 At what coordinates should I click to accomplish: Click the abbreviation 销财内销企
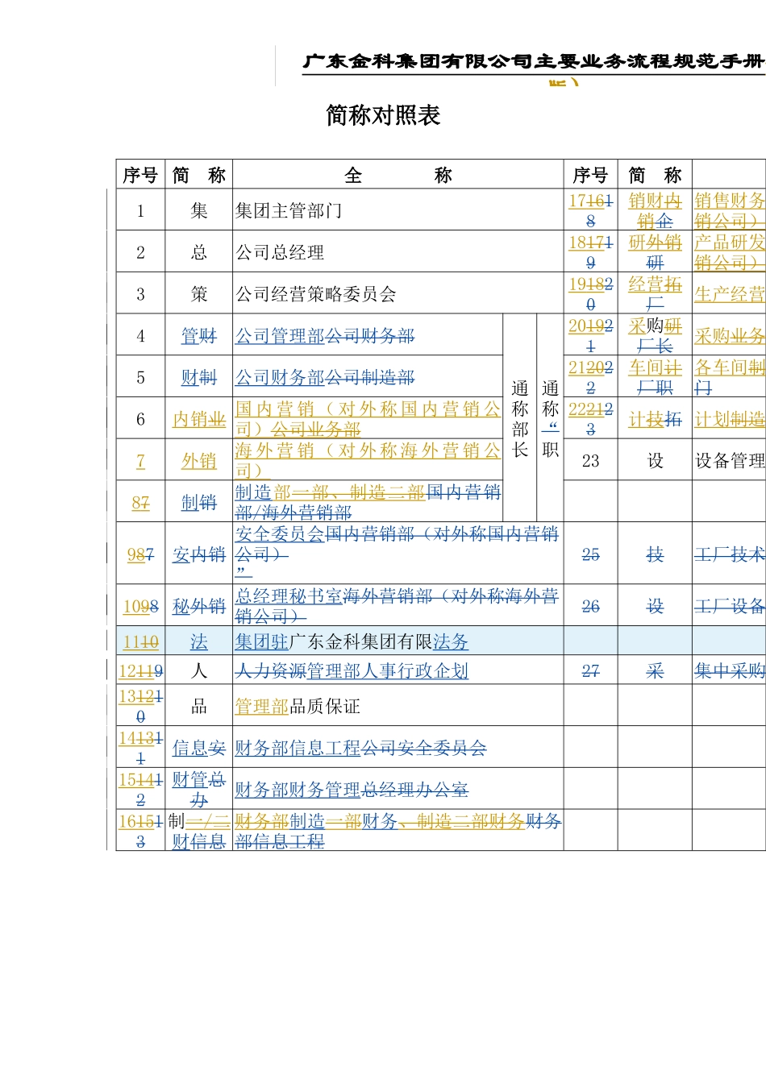pyautogui.click(x=655, y=210)
